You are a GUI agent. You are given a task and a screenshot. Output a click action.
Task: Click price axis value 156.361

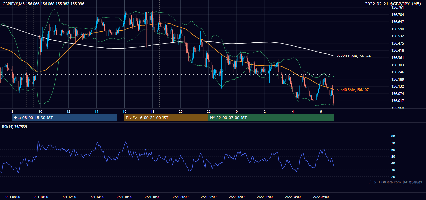(x=397, y=58)
